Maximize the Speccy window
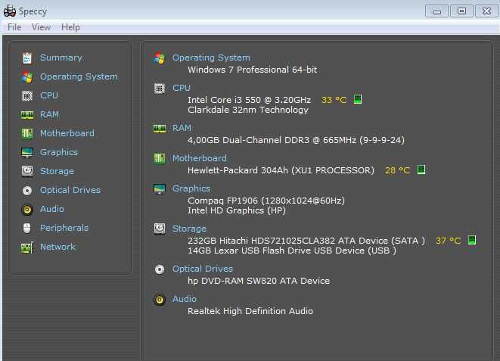The width and height of the screenshot is (500, 361). tap(461, 11)
